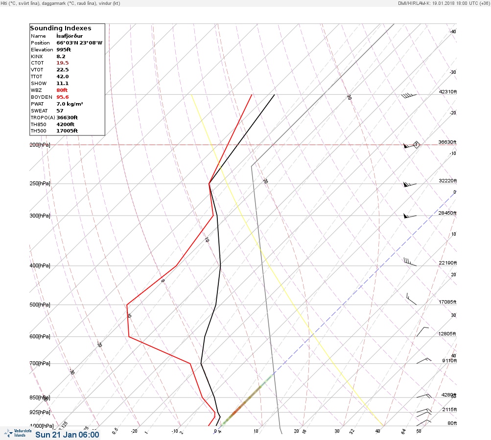Click the '2115ft' altitude label
The width and height of the screenshot is (491, 440).
point(449,409)
